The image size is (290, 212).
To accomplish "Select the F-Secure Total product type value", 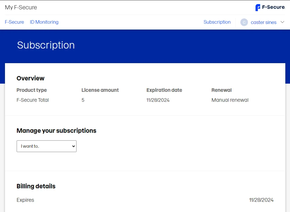I will coord(33,100).
